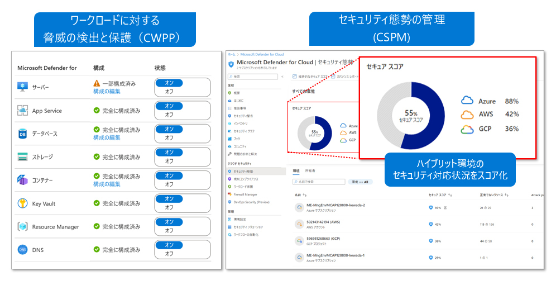Click the Database plan icon
Viewport: 556px width, 285px height.
pyautogui.click(x=22, y=134)
